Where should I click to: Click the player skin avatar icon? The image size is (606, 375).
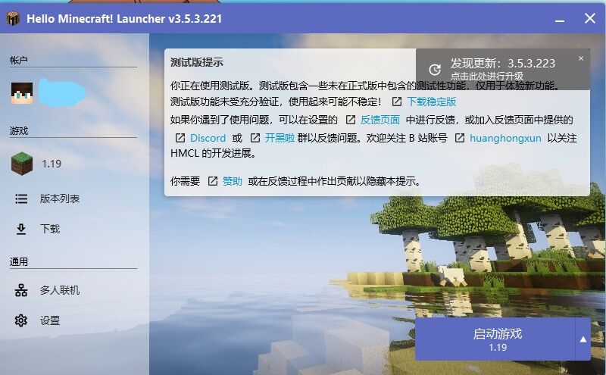point(22,93)
